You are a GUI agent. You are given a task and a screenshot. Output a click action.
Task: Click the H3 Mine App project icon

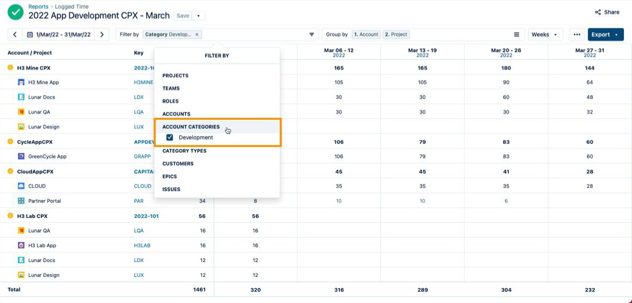point(21,82)
